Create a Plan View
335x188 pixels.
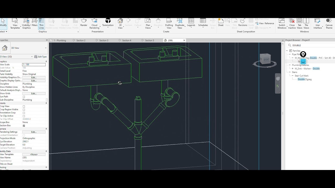pos(148,23)
